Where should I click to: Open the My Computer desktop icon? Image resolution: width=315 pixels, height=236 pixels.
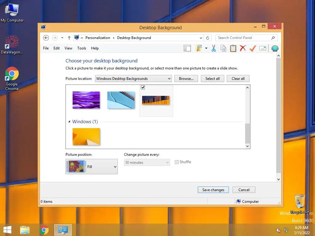pos(12,13)
